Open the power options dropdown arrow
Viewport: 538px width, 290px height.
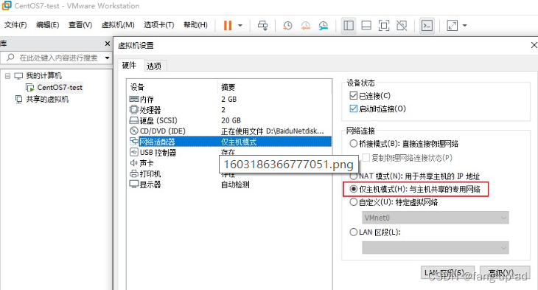(240, 25)
